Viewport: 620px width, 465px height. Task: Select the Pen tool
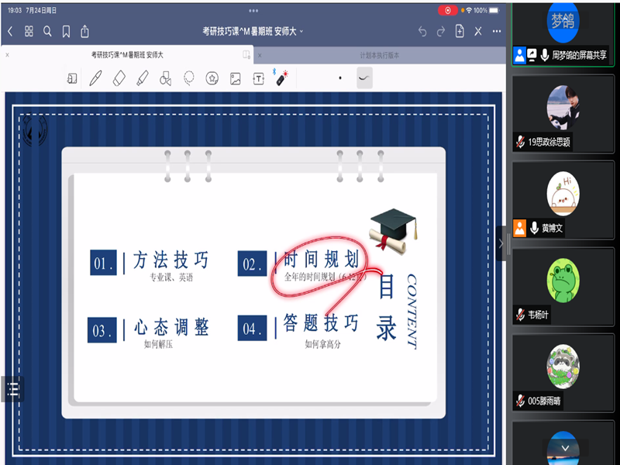pos(95,78)
